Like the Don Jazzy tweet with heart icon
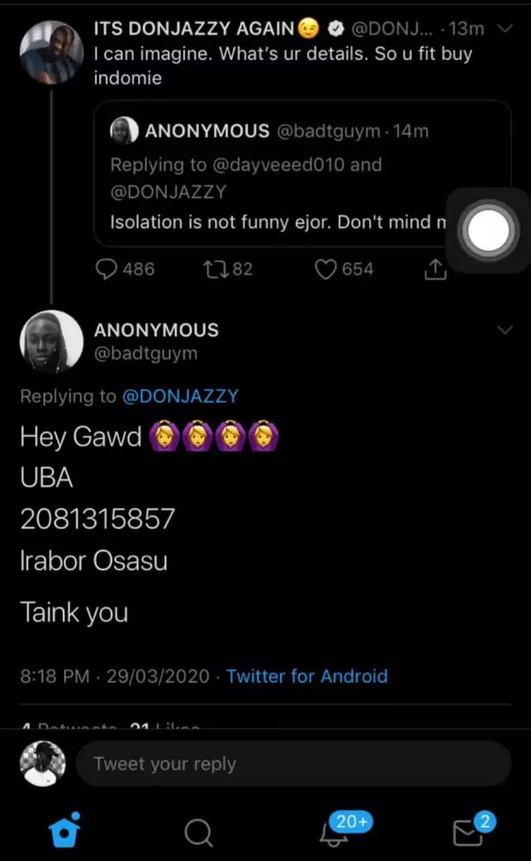Image resolution: width=531 pixels, height=861 pixels. tap(326, 270)
